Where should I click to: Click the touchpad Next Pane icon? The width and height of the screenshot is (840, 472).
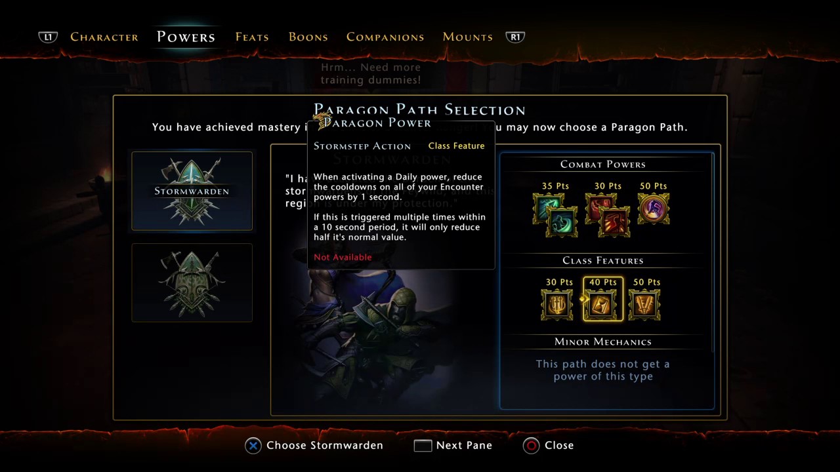[x=423, y=446]
